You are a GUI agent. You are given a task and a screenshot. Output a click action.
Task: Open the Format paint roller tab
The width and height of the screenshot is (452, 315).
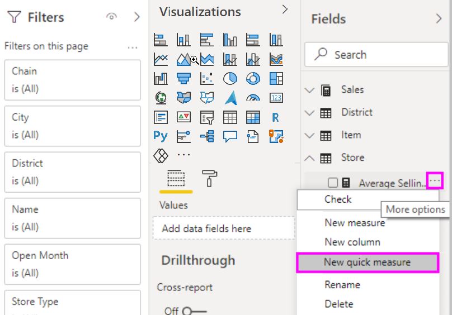click(x=210, y=178)
